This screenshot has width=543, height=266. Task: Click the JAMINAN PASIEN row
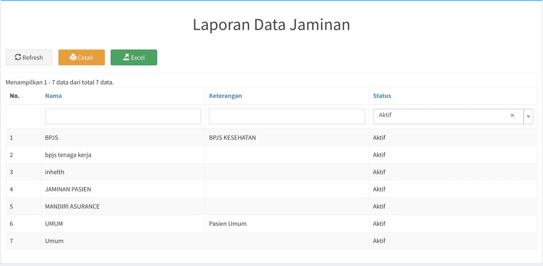68,189
